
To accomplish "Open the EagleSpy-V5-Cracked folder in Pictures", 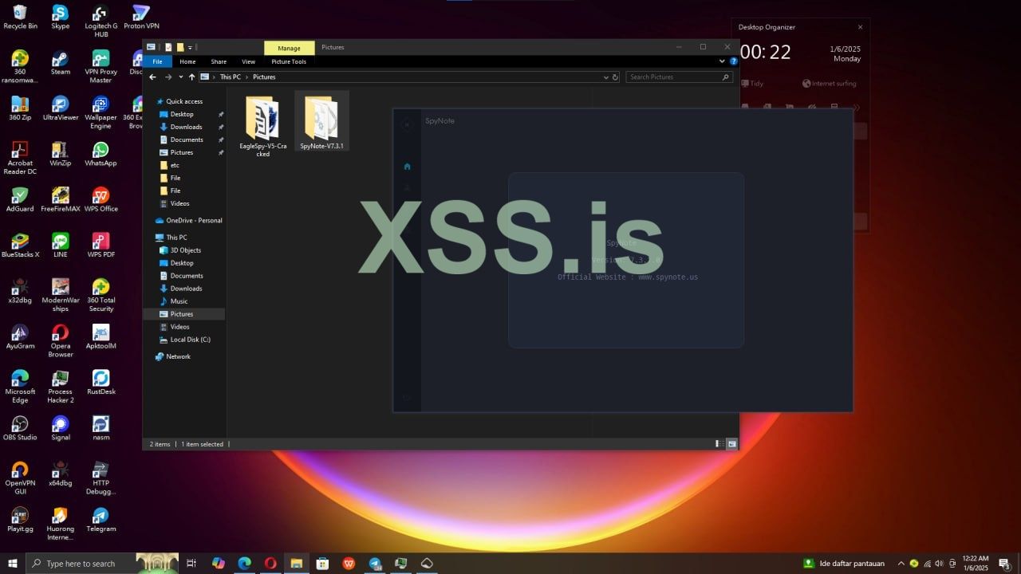I will tap(262, 126).
